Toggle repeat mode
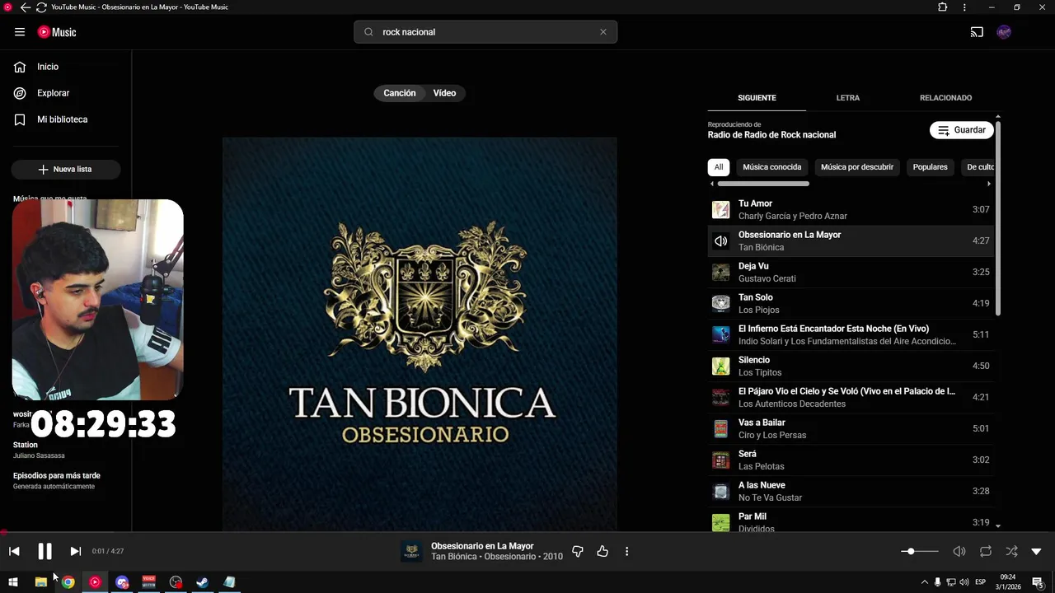1055x593 pixels. click(986, 551)
